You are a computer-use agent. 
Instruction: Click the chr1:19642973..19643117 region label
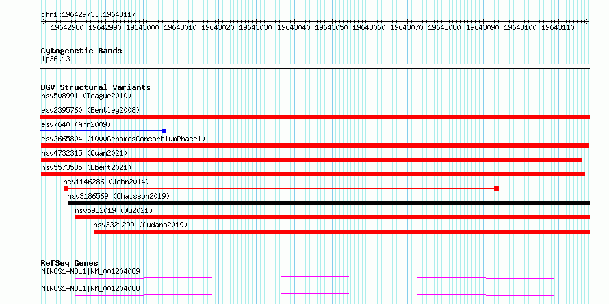click(x=88, y=15)
